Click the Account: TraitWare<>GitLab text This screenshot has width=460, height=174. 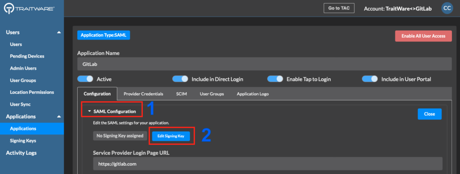click(398, 9)
